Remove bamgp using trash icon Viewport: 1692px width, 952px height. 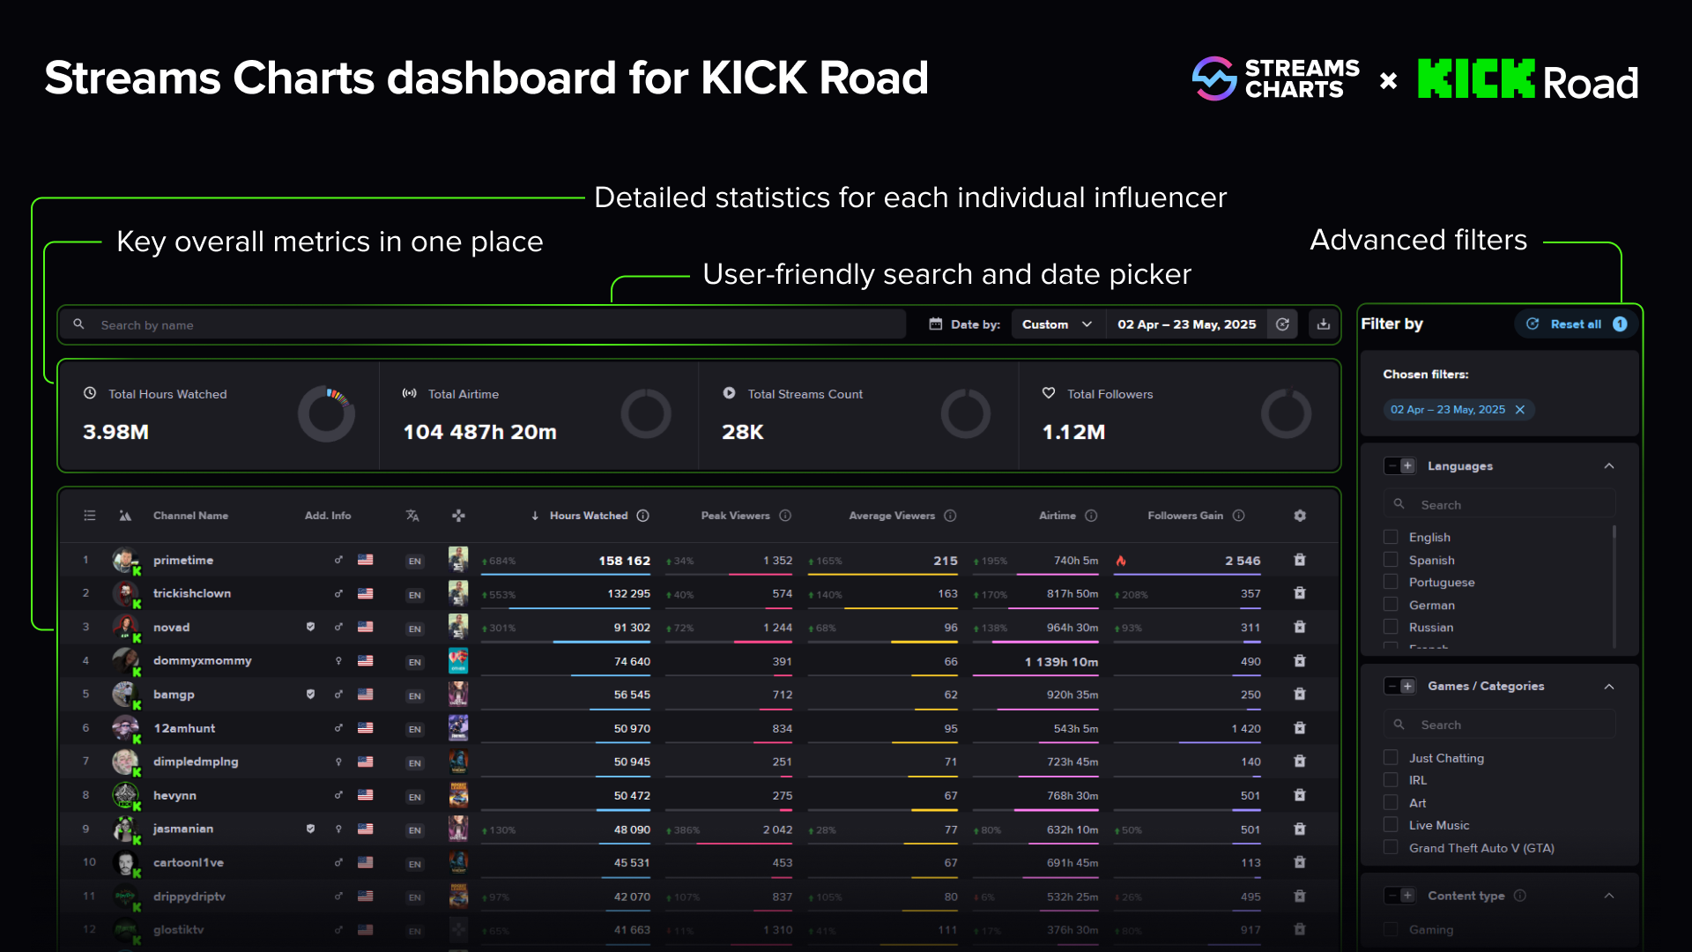point(1299,695)
